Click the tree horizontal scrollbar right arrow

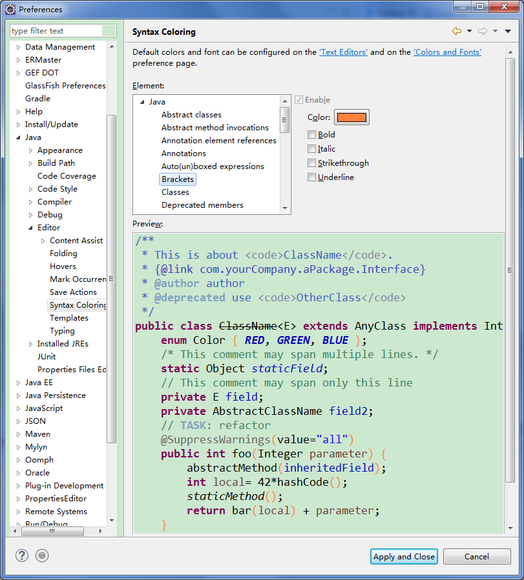[x=100, y=531]
